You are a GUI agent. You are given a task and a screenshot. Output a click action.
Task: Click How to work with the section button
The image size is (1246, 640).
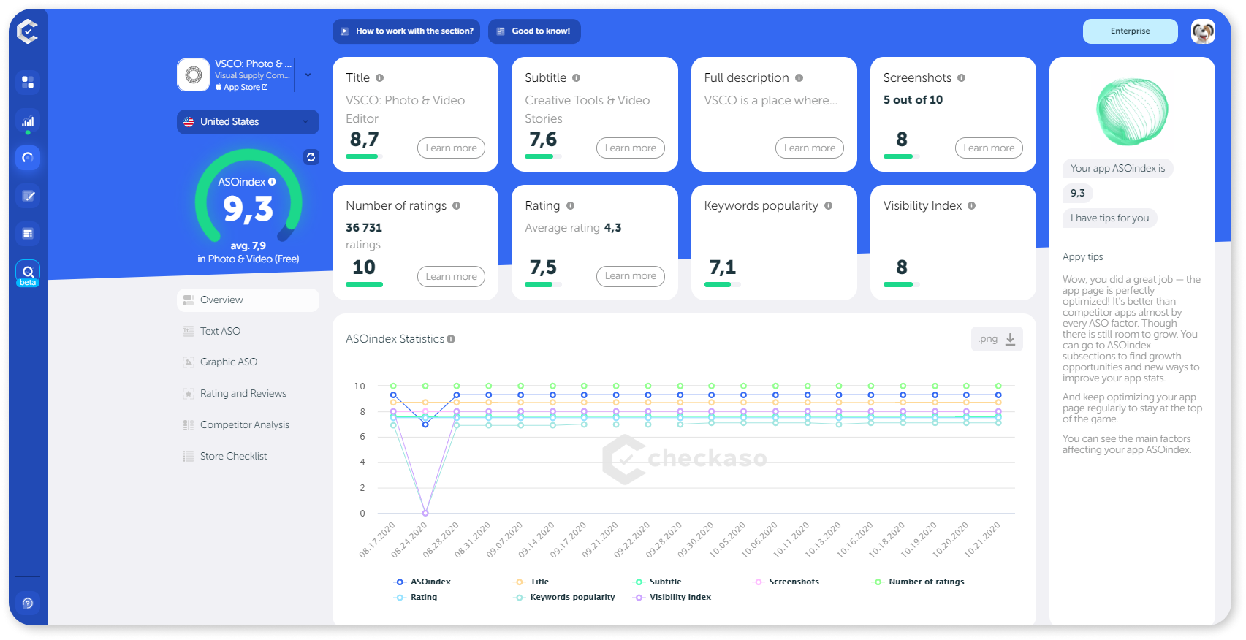tap(406, 31)
